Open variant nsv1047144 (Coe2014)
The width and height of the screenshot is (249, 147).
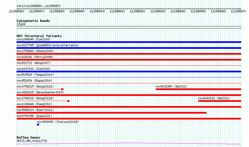point(34,69)
